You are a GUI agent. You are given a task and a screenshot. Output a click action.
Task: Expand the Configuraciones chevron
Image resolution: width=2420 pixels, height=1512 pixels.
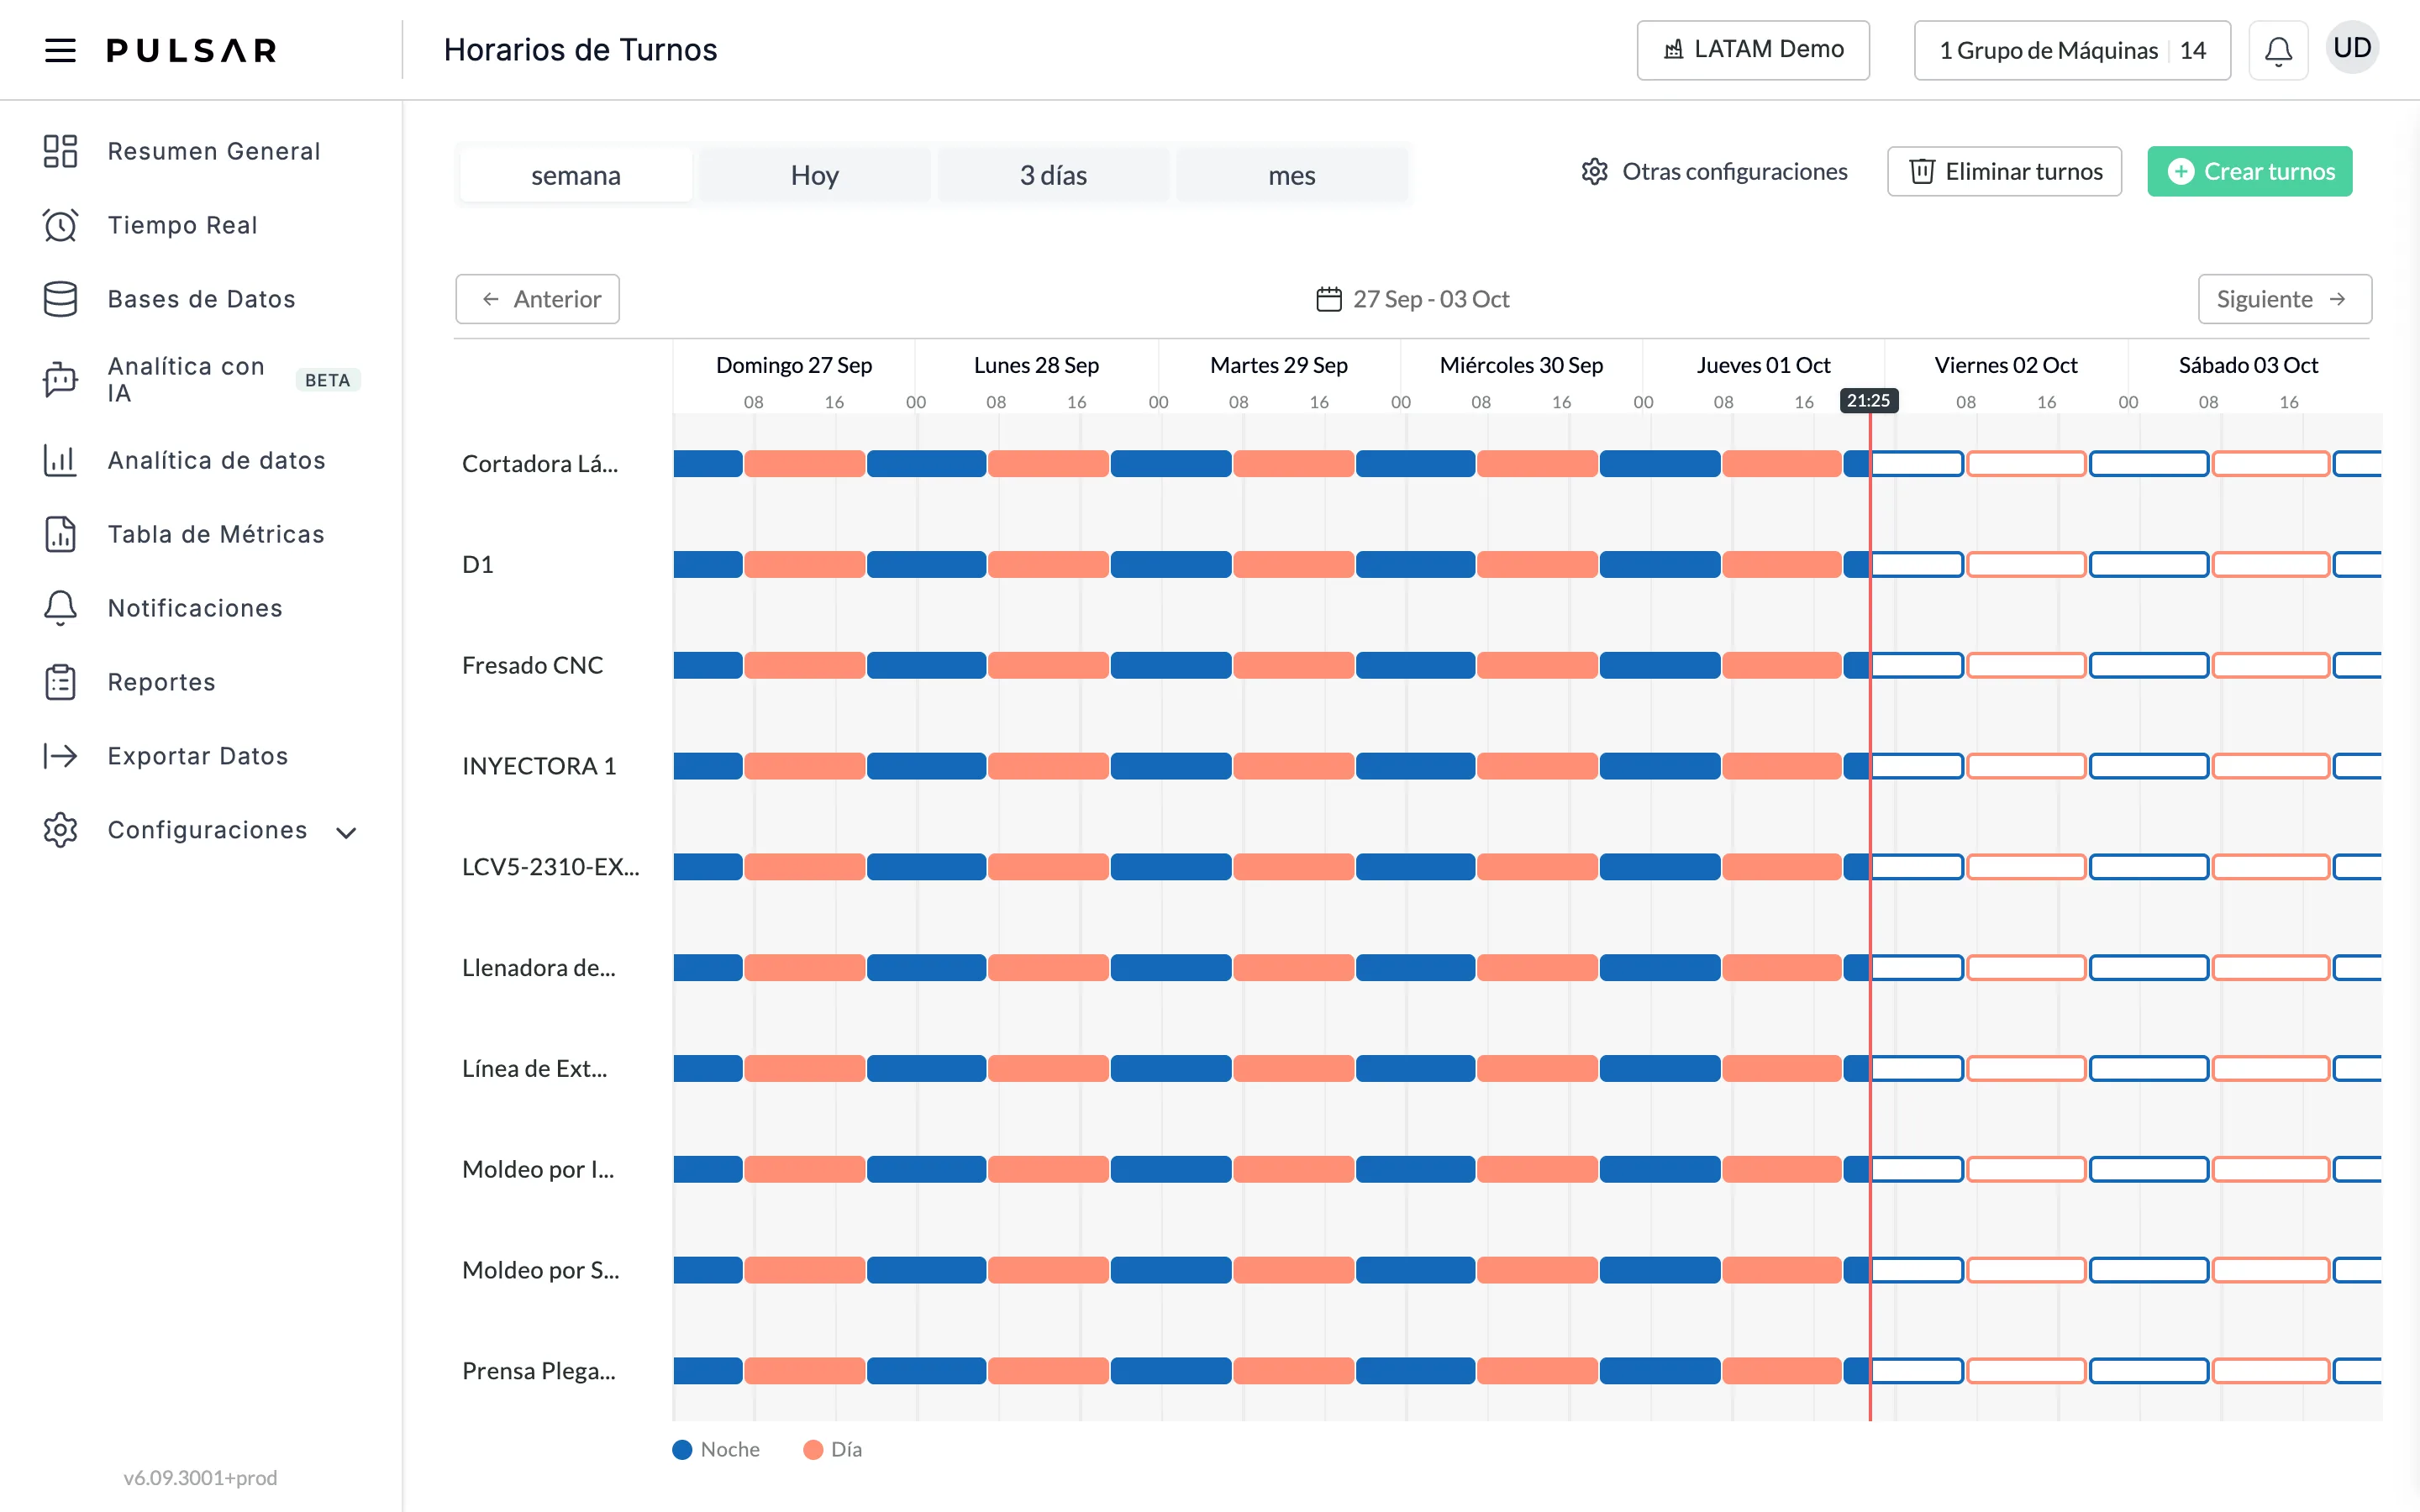point(346,832)
